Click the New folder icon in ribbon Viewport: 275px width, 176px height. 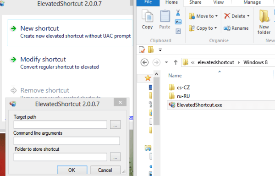(264, 16)
